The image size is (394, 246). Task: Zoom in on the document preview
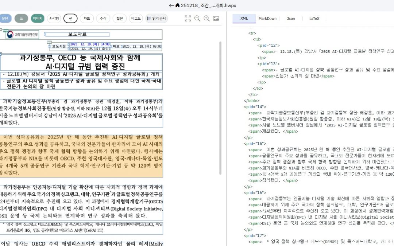(x=207, y=18)
